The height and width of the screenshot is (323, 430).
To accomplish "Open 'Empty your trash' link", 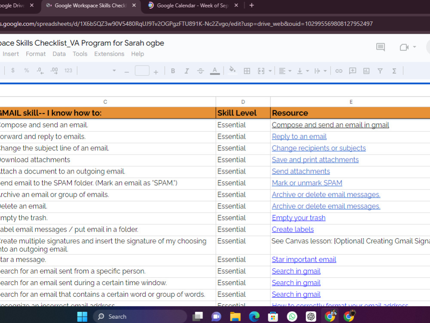I will [x=298, y=218].
